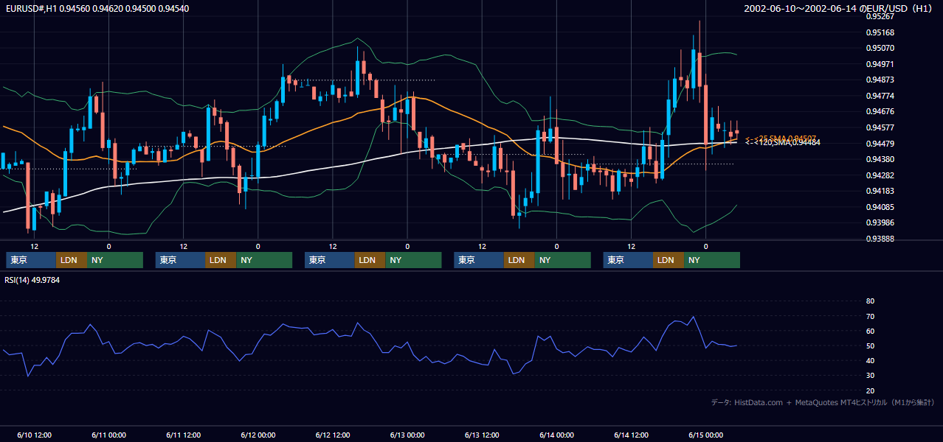
Task: Pick price level 0.94282 on price axis
Action: pyautogui.click(x=881, y=175)
